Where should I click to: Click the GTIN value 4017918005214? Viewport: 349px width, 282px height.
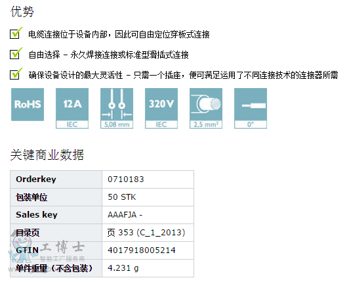point(142,250)
